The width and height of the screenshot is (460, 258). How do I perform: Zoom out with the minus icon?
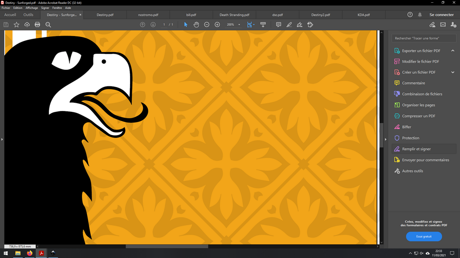[x=207, y=25]
